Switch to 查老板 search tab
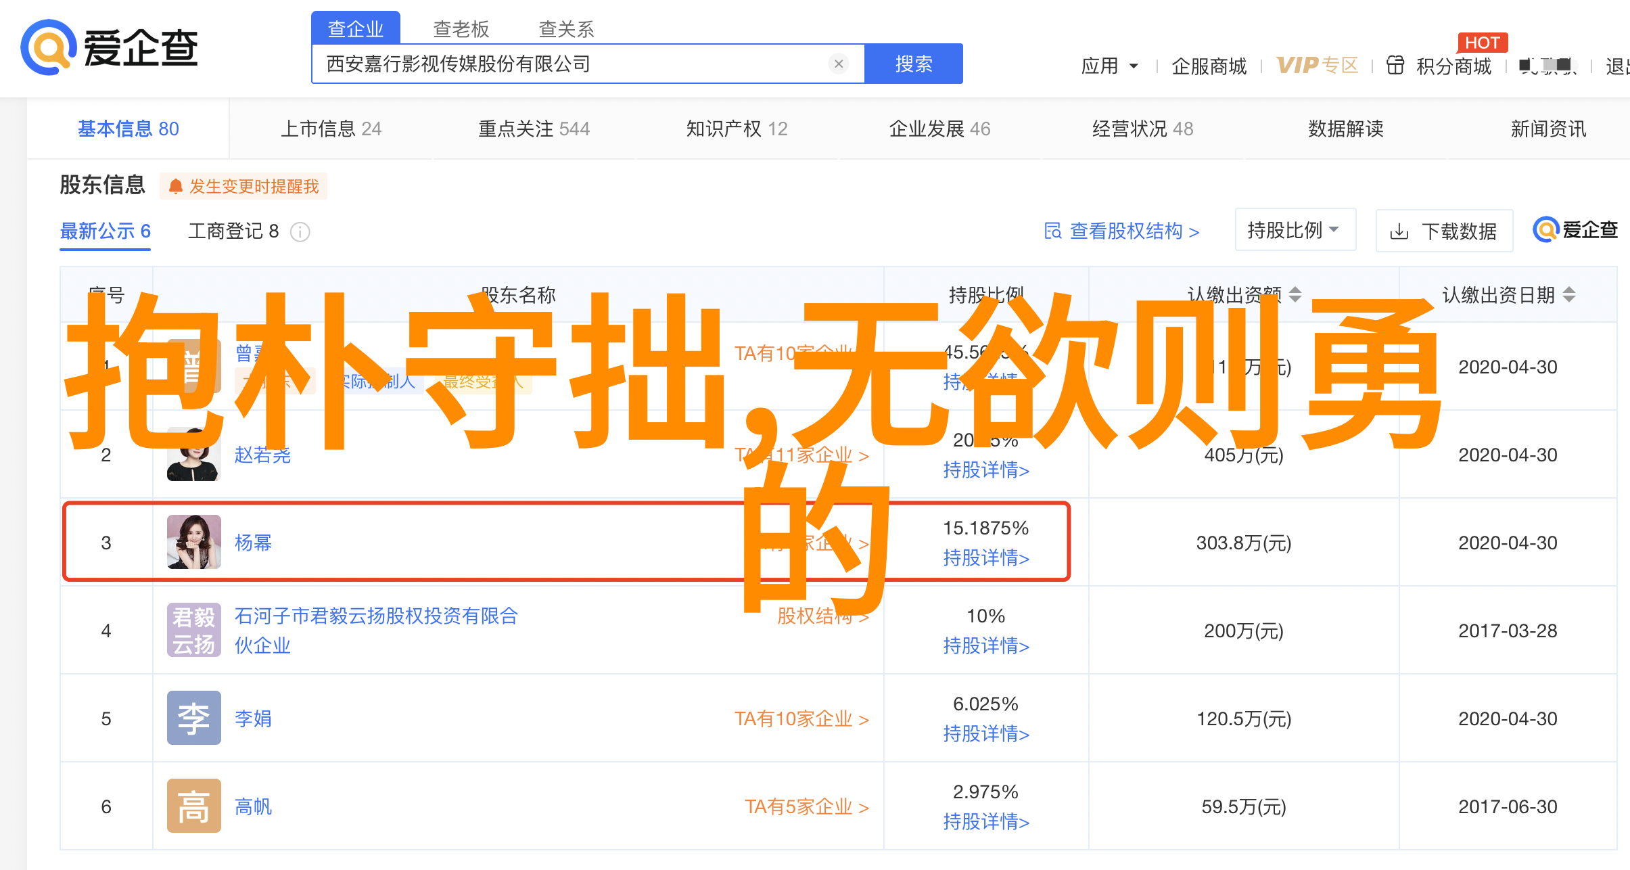This screenshot has height=870, width=1630. pos(461,28)
